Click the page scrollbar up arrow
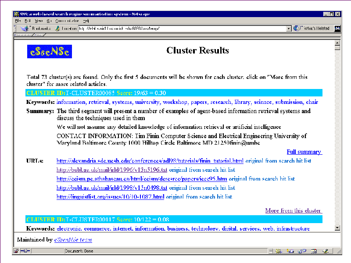The width and height of the screenshot is (351, 263). click(337, 43)
